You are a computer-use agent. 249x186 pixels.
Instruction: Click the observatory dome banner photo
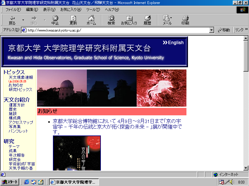click(62, 88)
